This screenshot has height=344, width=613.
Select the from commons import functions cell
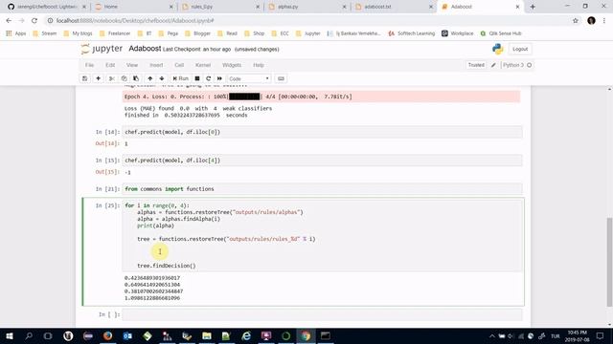pos(322,189)
